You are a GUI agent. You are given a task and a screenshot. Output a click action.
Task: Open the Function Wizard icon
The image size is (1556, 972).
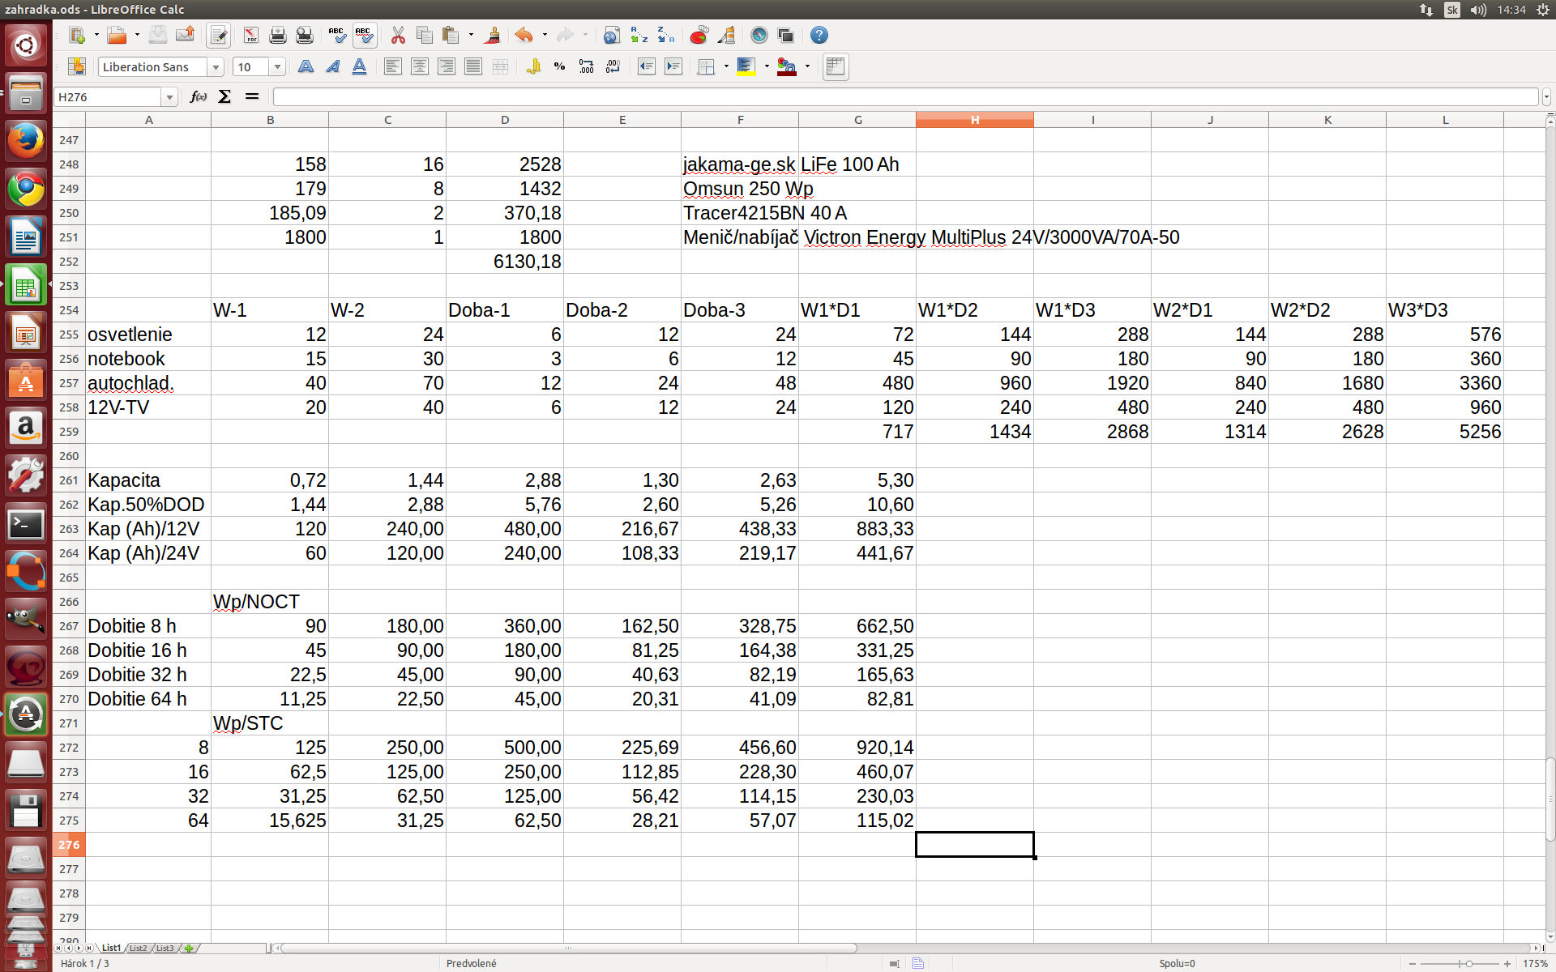(198, 97)
